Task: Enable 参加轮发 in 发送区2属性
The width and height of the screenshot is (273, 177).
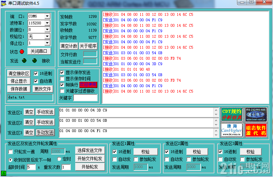Action: click(189, 159)
